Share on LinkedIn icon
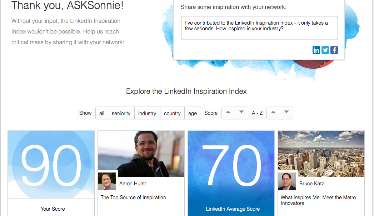Viewport: 374px width, 216px height. pos(316,50)
